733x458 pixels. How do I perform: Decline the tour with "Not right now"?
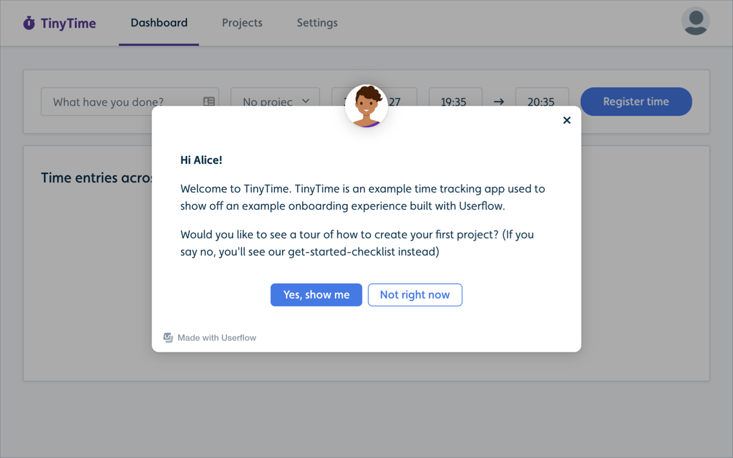(x=415, y=295)
